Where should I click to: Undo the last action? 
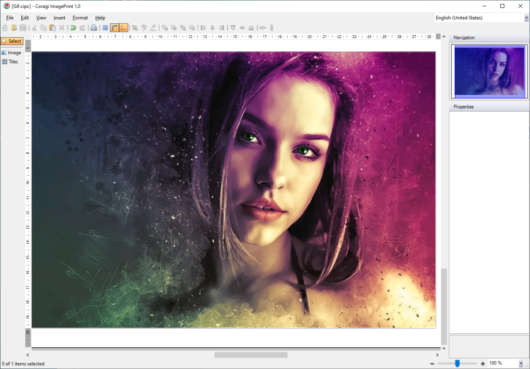[72, 27]
